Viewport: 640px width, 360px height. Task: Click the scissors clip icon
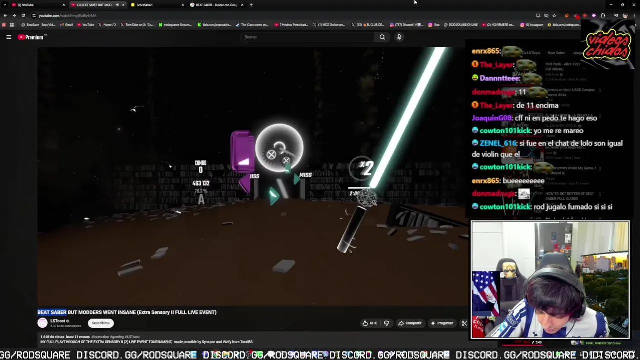(x=464, y=323)
